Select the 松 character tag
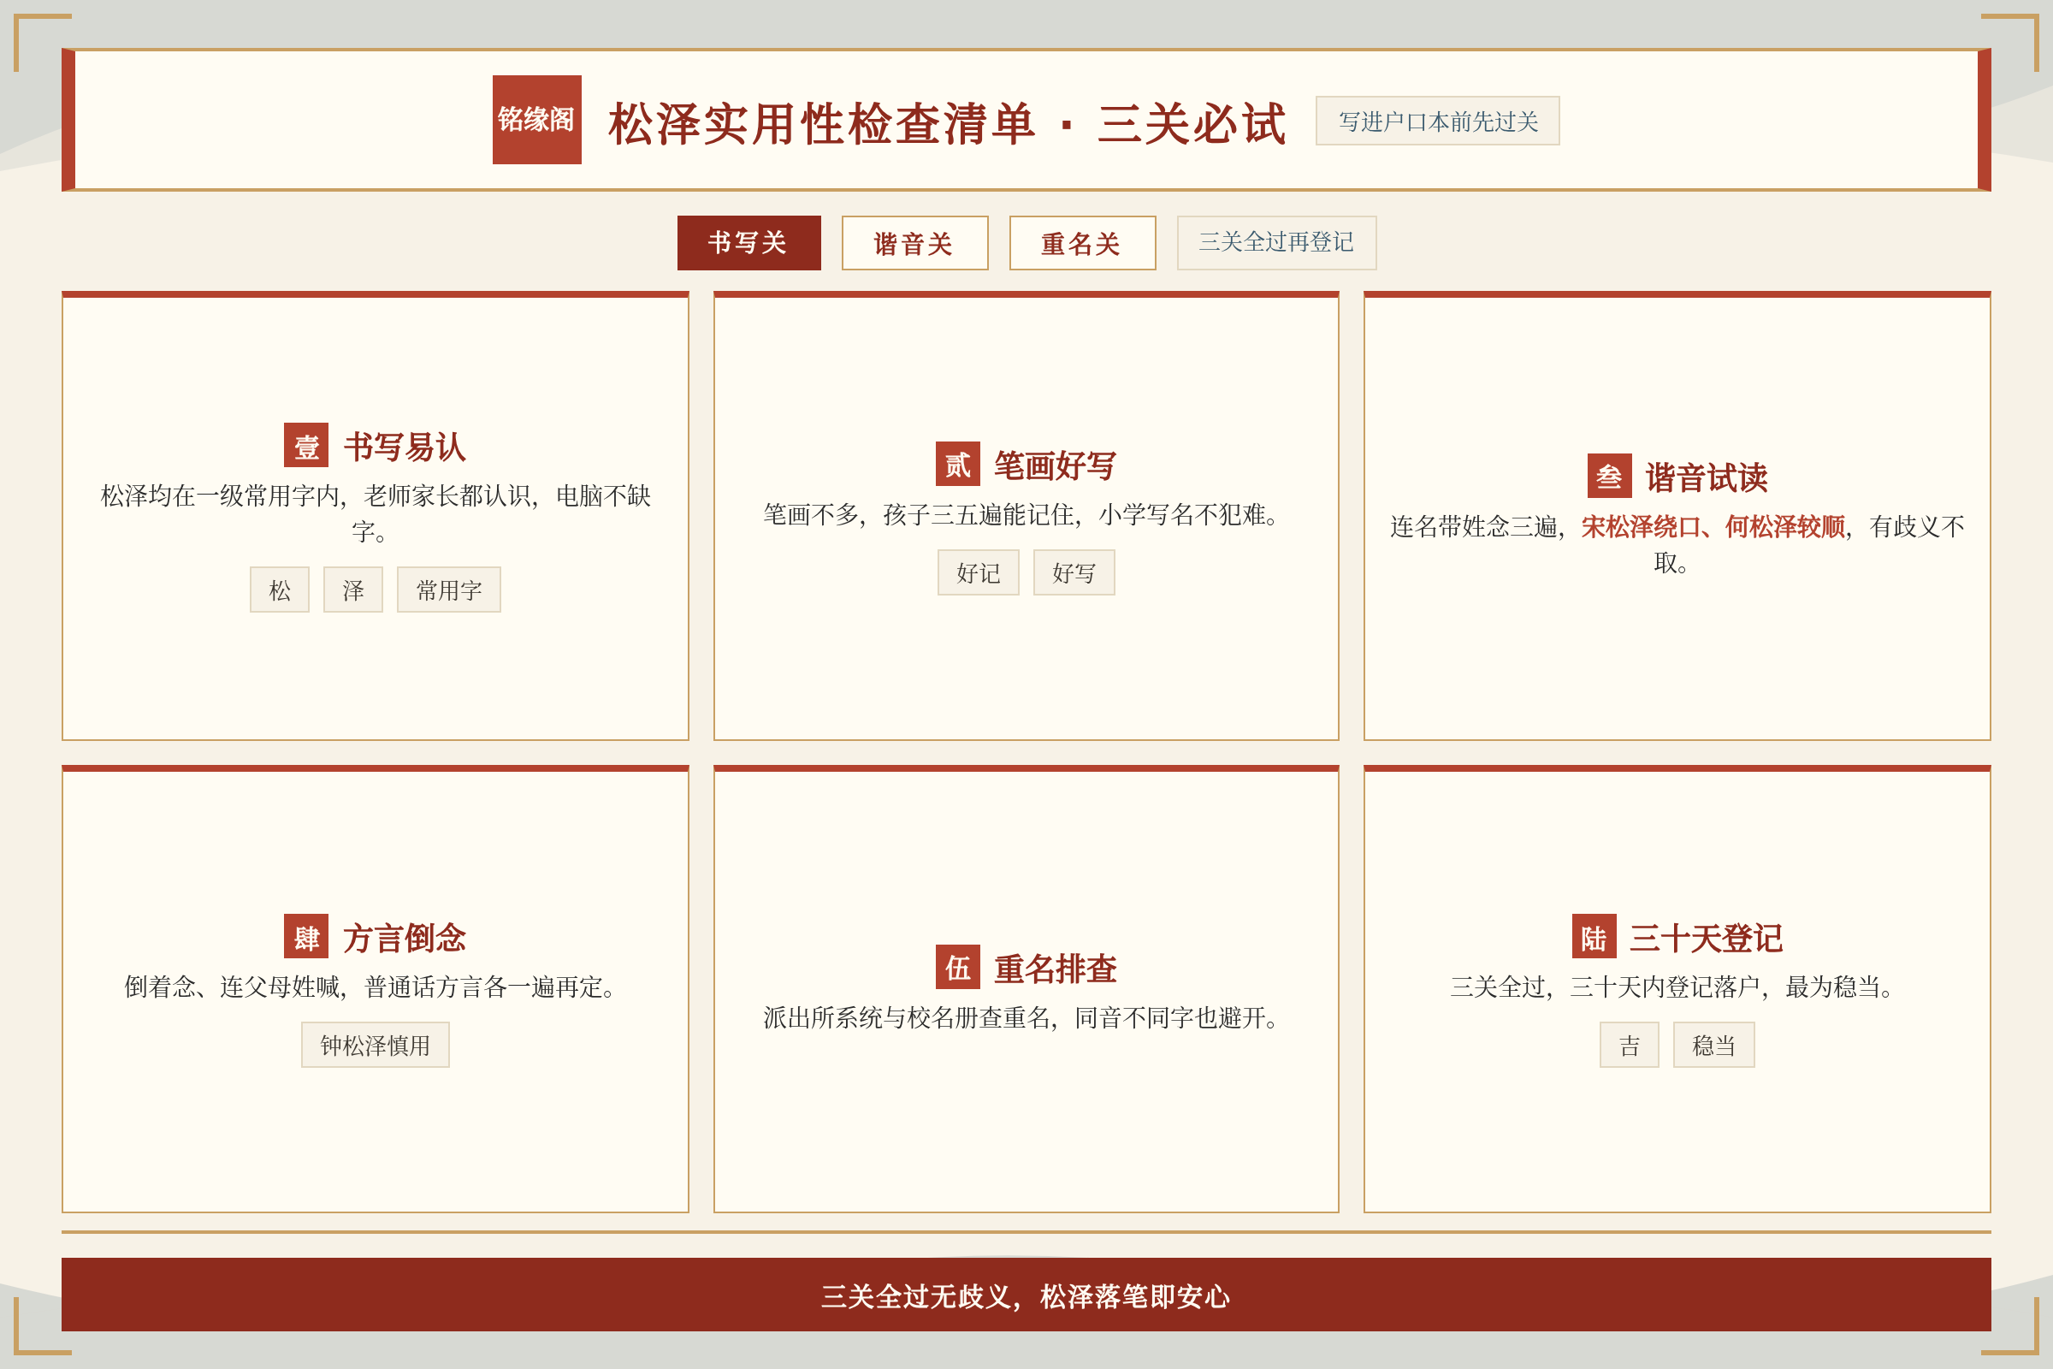This screenshot has height=1369, width=2053. tap(280, 590)
